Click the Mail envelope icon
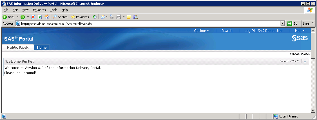This screenshot has height=120, width=317. coord(103,17)
